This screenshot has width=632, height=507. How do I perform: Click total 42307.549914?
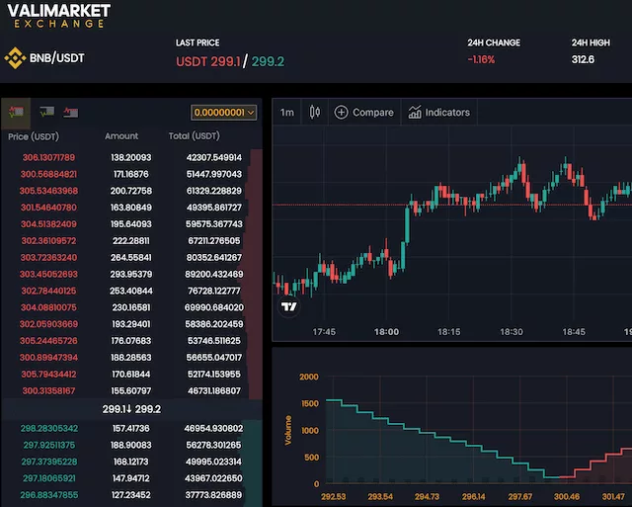click(214, 158)
